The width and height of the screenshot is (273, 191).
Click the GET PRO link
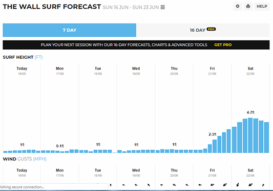[x=223, y=45]
